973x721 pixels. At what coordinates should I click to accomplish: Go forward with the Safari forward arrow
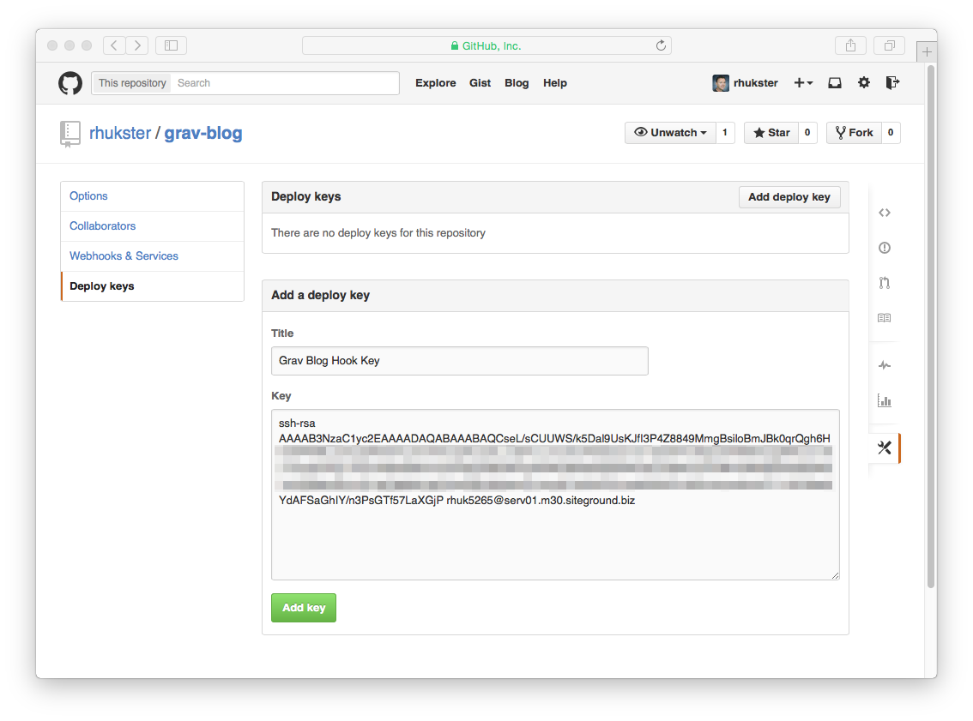click(x=137, y=45)
